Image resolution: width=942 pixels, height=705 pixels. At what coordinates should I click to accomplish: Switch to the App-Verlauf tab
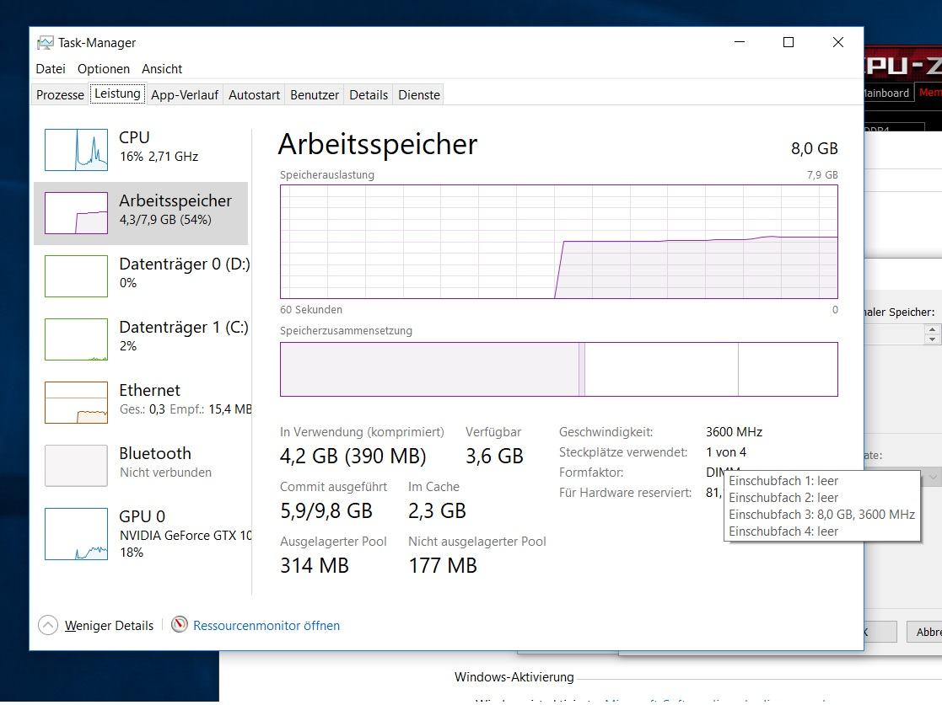coord(185,95)
